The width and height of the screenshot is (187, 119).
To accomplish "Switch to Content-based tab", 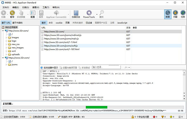I will click(17, 23).
